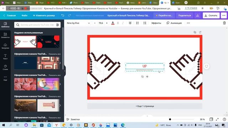Expand roses template row with arrow

(60, 84)
